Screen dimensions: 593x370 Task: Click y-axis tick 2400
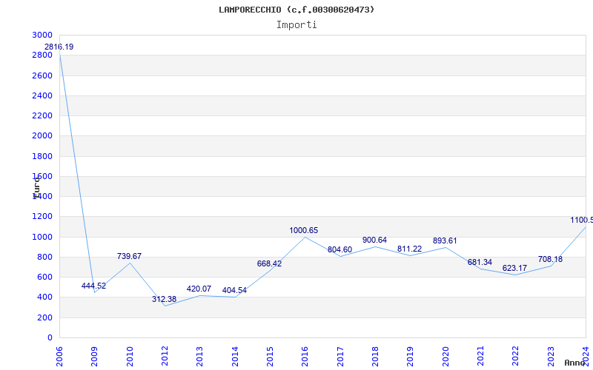[42, 95]
